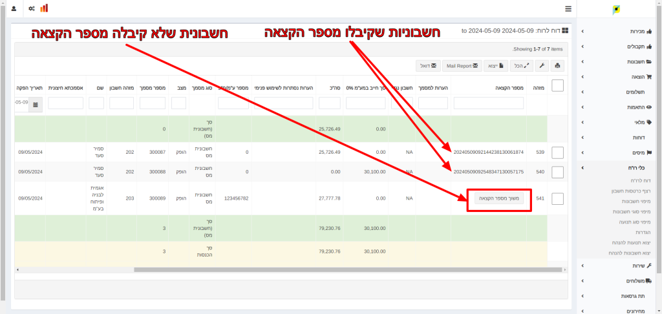662x314 pixels.
Task: Click the מספר הקצאה filter input
Action: (489, 103)
